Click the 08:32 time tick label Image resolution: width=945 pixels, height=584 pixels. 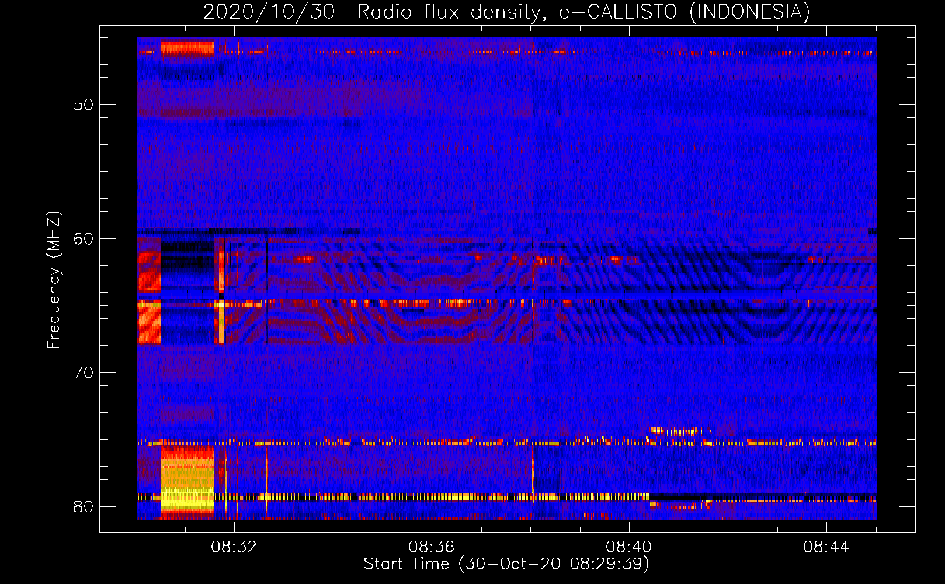(234, 547)
